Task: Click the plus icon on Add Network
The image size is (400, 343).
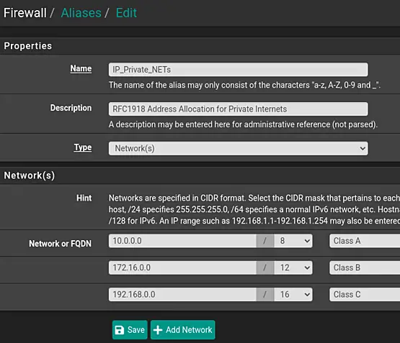Action: [x=158, y=330]
